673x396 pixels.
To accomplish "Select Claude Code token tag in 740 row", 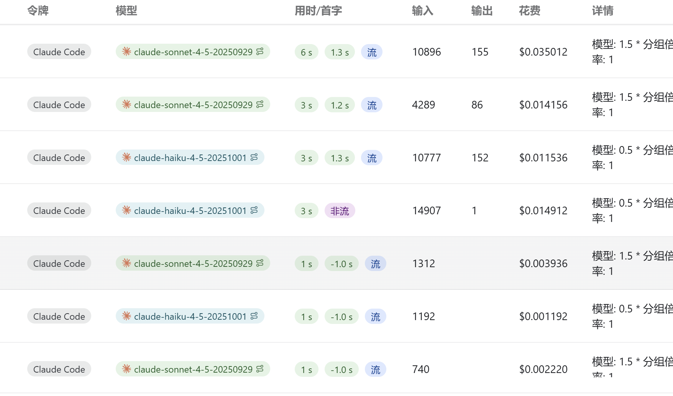I will click(59, 369).
